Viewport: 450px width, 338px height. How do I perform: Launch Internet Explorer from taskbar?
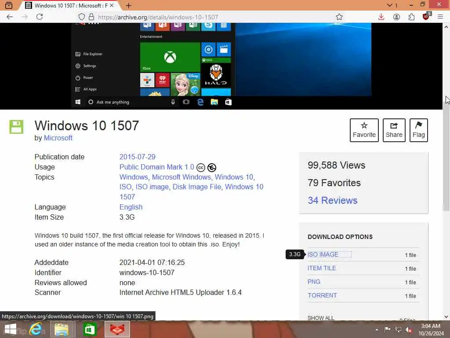(36, 329)
